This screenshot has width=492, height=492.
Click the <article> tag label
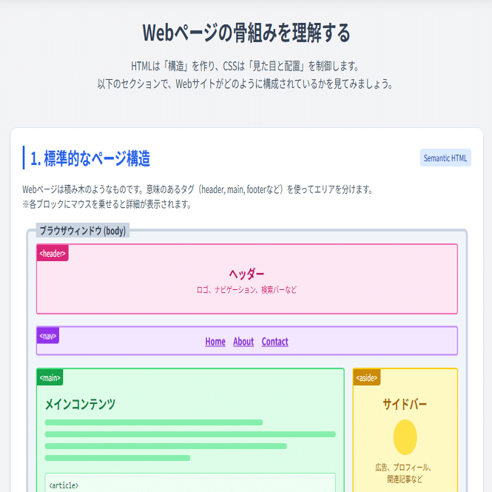coord(64,485)
